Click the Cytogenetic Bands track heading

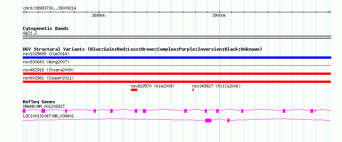pyautogui.click(x=46, y=28)
